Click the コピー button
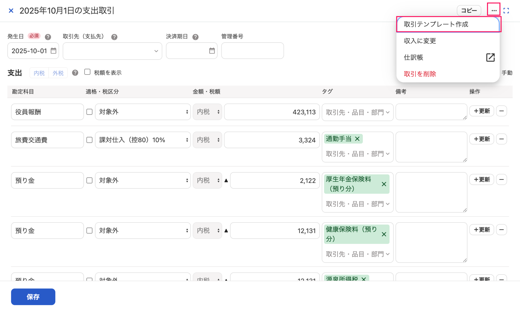Screen dimensions: 520x312 tap(469, 11)
